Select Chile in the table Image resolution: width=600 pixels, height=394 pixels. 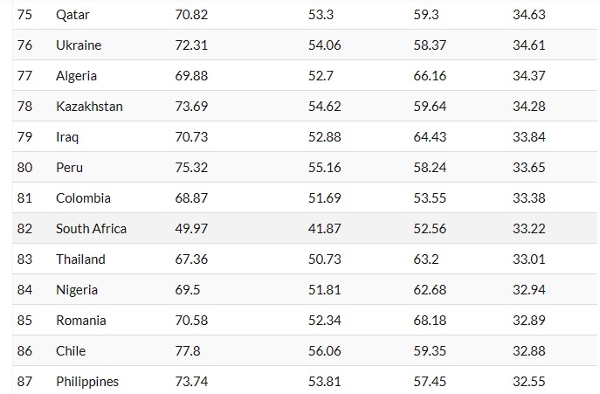pos(71,351)
